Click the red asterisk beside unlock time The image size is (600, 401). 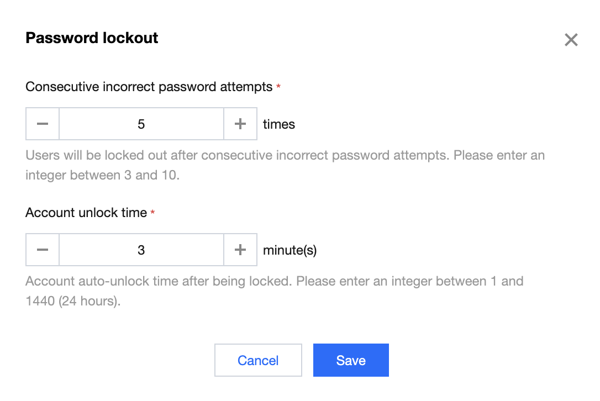click(x=152, y=213)
